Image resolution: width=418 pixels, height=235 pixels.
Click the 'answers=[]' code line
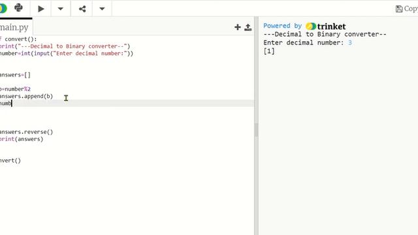(15, 75)
